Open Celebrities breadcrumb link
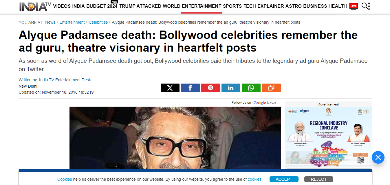390x185 pixels. point(98,22)
